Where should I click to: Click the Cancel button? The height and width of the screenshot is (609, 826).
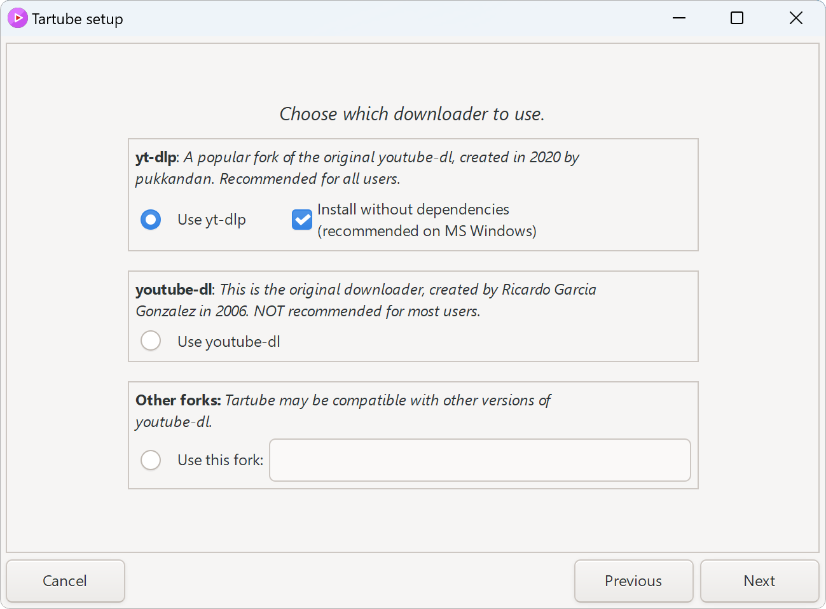click(65, 581)
